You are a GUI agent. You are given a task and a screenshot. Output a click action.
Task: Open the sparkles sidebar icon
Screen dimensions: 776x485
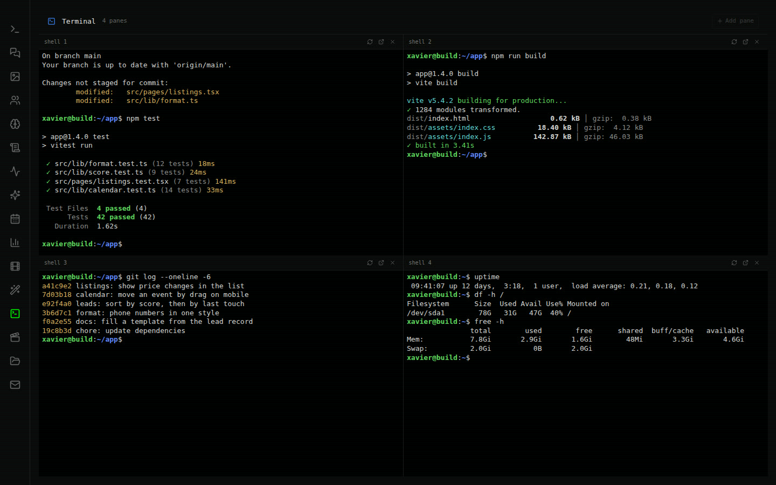(x=15, y=195)
